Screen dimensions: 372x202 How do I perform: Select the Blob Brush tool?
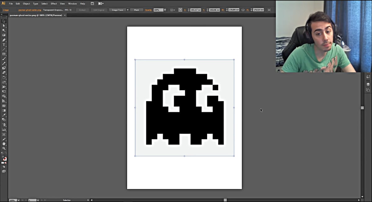[4, 68]
